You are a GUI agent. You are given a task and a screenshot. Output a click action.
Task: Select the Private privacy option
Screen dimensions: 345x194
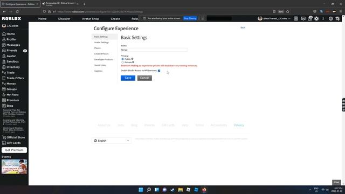click(122, 63)
